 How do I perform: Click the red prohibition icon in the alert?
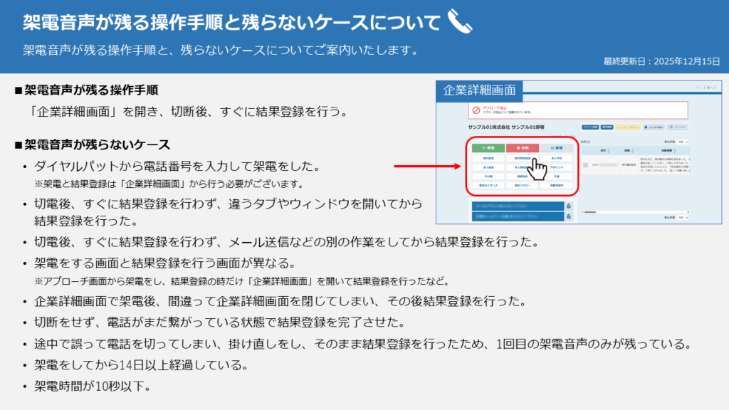pos(476,110)
